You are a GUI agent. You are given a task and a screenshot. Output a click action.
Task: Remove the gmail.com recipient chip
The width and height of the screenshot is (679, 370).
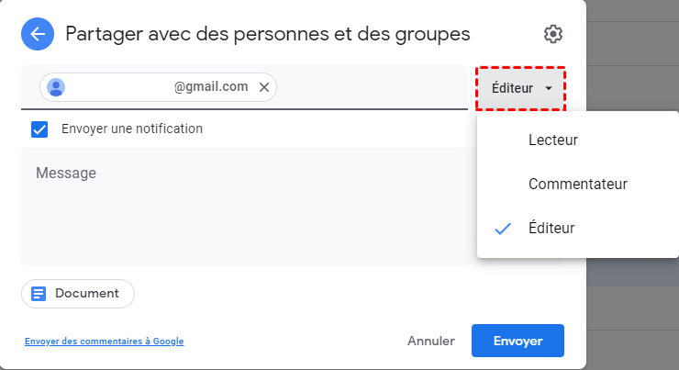264,87
